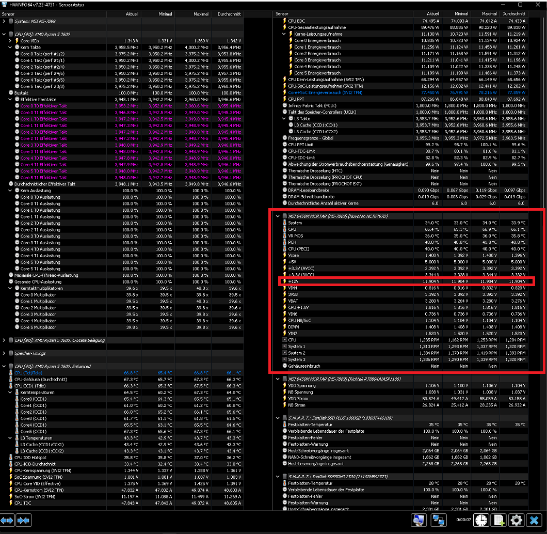547x534 pixels.
Task: Reset timer using the clock icon
Action: [x=481, y=520]
